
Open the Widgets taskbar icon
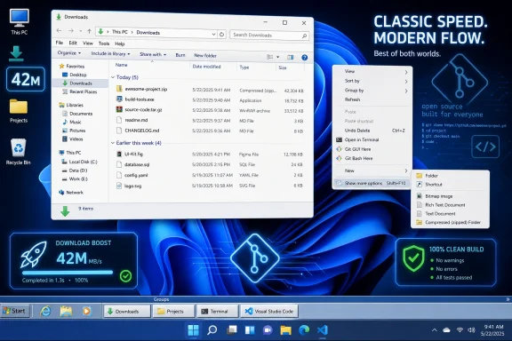250,330
